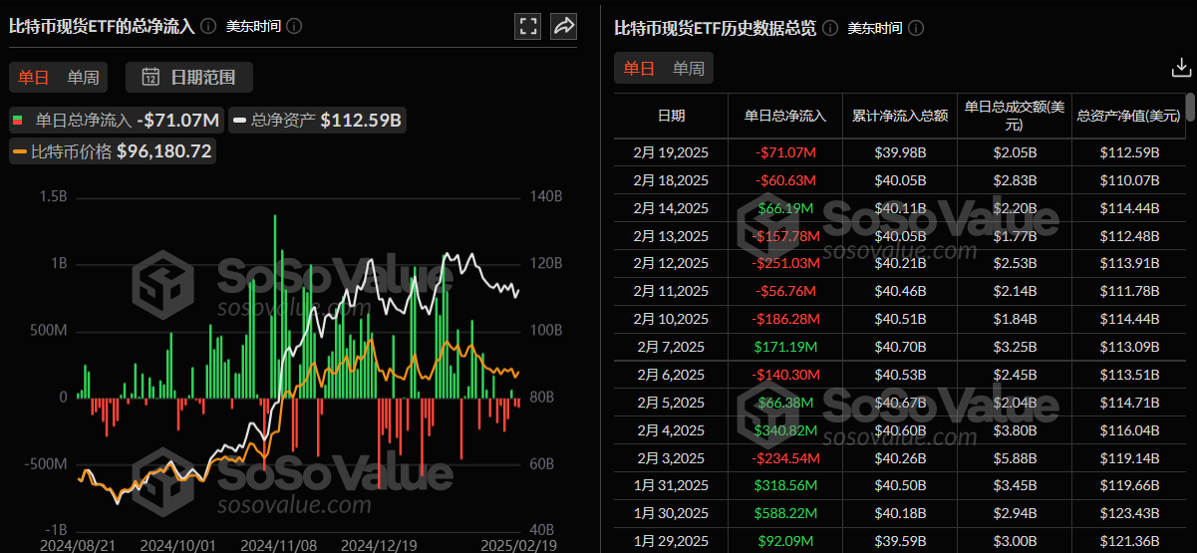Toggle 单日总净流入 legend series
The image size is (1197, 553).
(x=116, y=121)
